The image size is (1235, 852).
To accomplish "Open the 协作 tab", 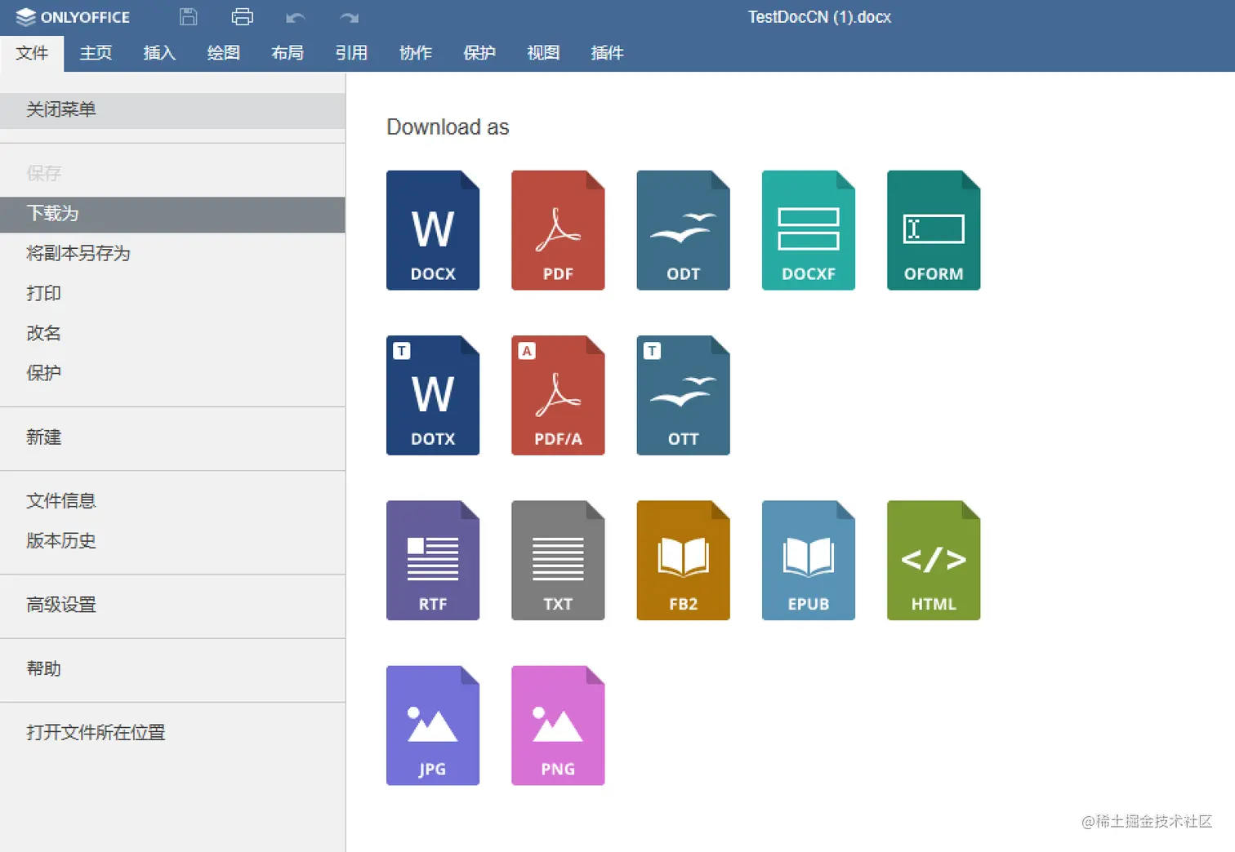I will [x=415, y=53].
